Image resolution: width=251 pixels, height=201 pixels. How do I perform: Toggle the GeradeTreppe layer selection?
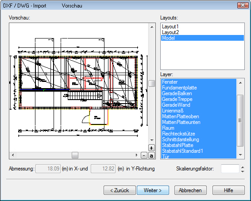pyautogui.click(x=199, y=99)
